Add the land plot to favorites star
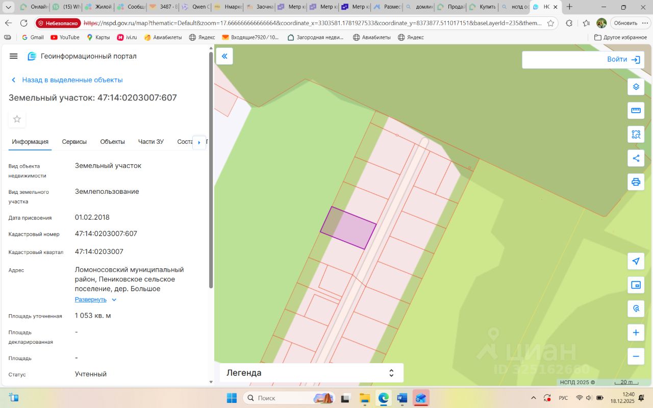Viewport: 653px width, 408px height. point(17,119)
